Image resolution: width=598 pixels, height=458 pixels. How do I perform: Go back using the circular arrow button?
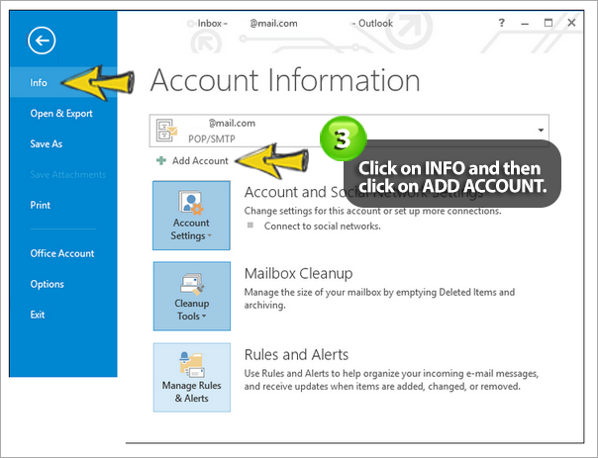point(42,41)
